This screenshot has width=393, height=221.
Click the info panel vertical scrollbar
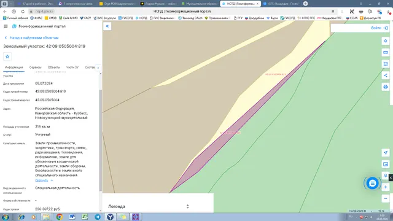coord(101,141)
